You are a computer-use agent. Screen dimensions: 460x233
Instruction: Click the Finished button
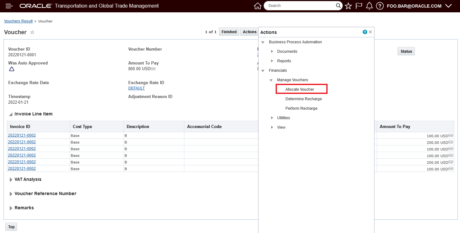click(229, 32)
